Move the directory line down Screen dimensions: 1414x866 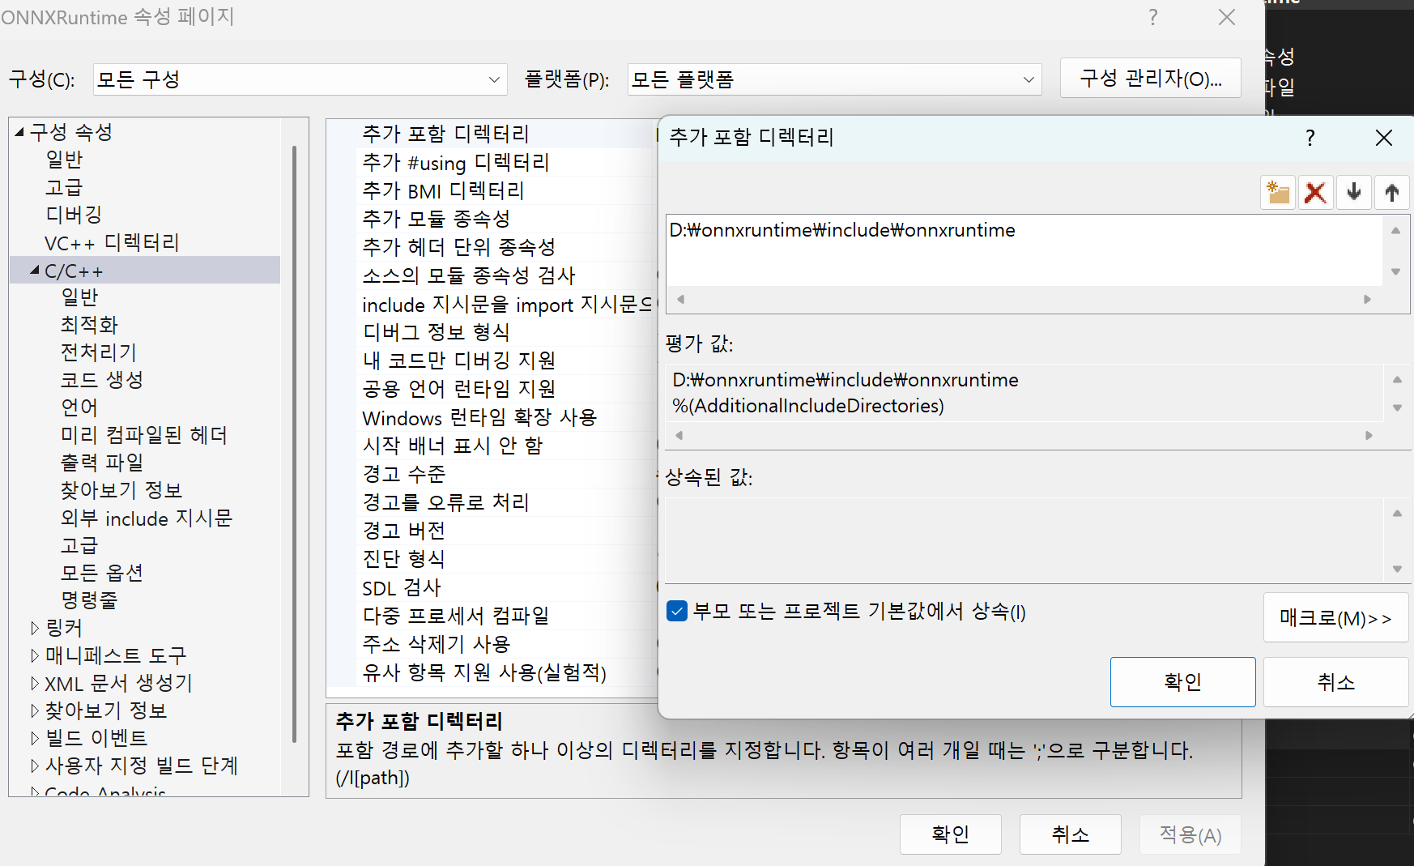click(x=1354, y=193)
